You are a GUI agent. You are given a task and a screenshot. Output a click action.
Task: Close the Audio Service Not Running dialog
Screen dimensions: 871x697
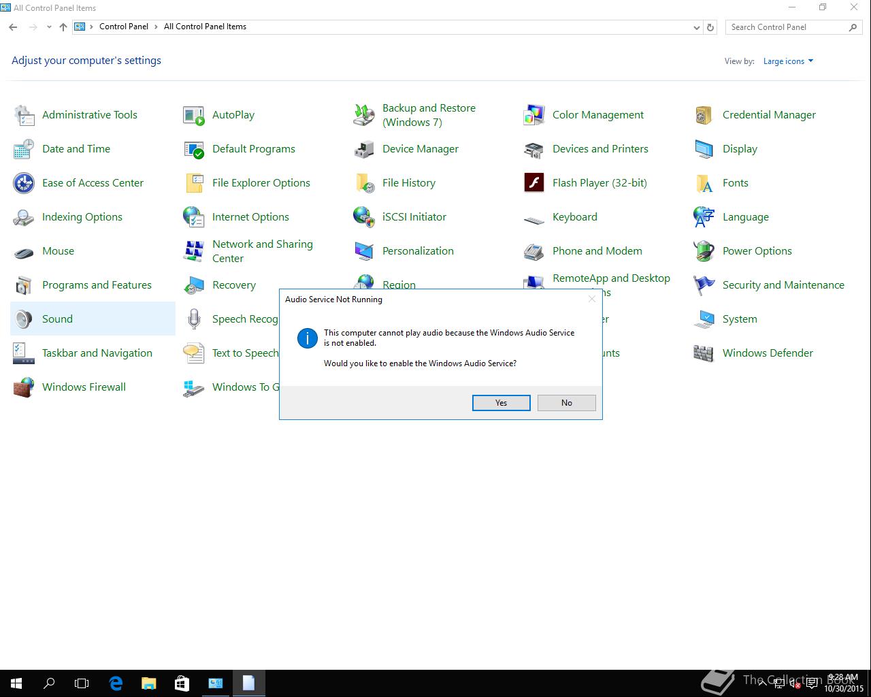(591, 299)
